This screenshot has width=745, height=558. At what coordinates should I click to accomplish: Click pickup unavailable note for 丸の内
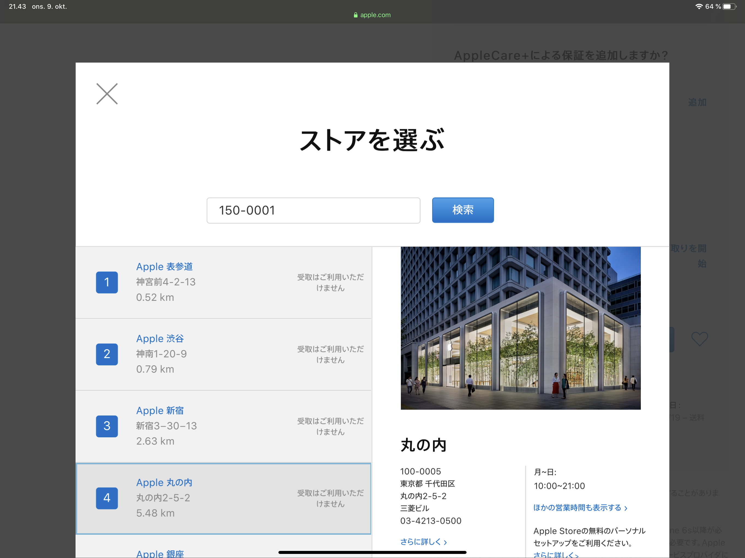click(x=331, y=498)
